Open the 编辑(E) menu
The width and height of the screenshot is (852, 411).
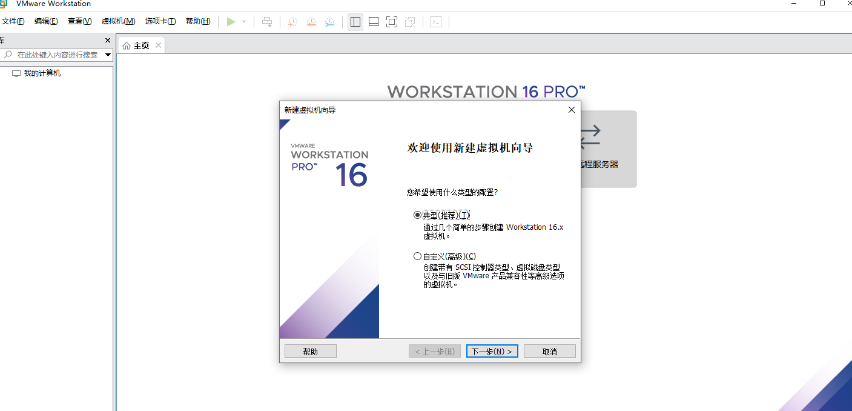coord(46,21)
